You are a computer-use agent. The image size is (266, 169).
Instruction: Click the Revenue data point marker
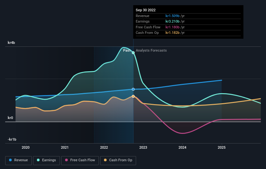coord(133,89)
